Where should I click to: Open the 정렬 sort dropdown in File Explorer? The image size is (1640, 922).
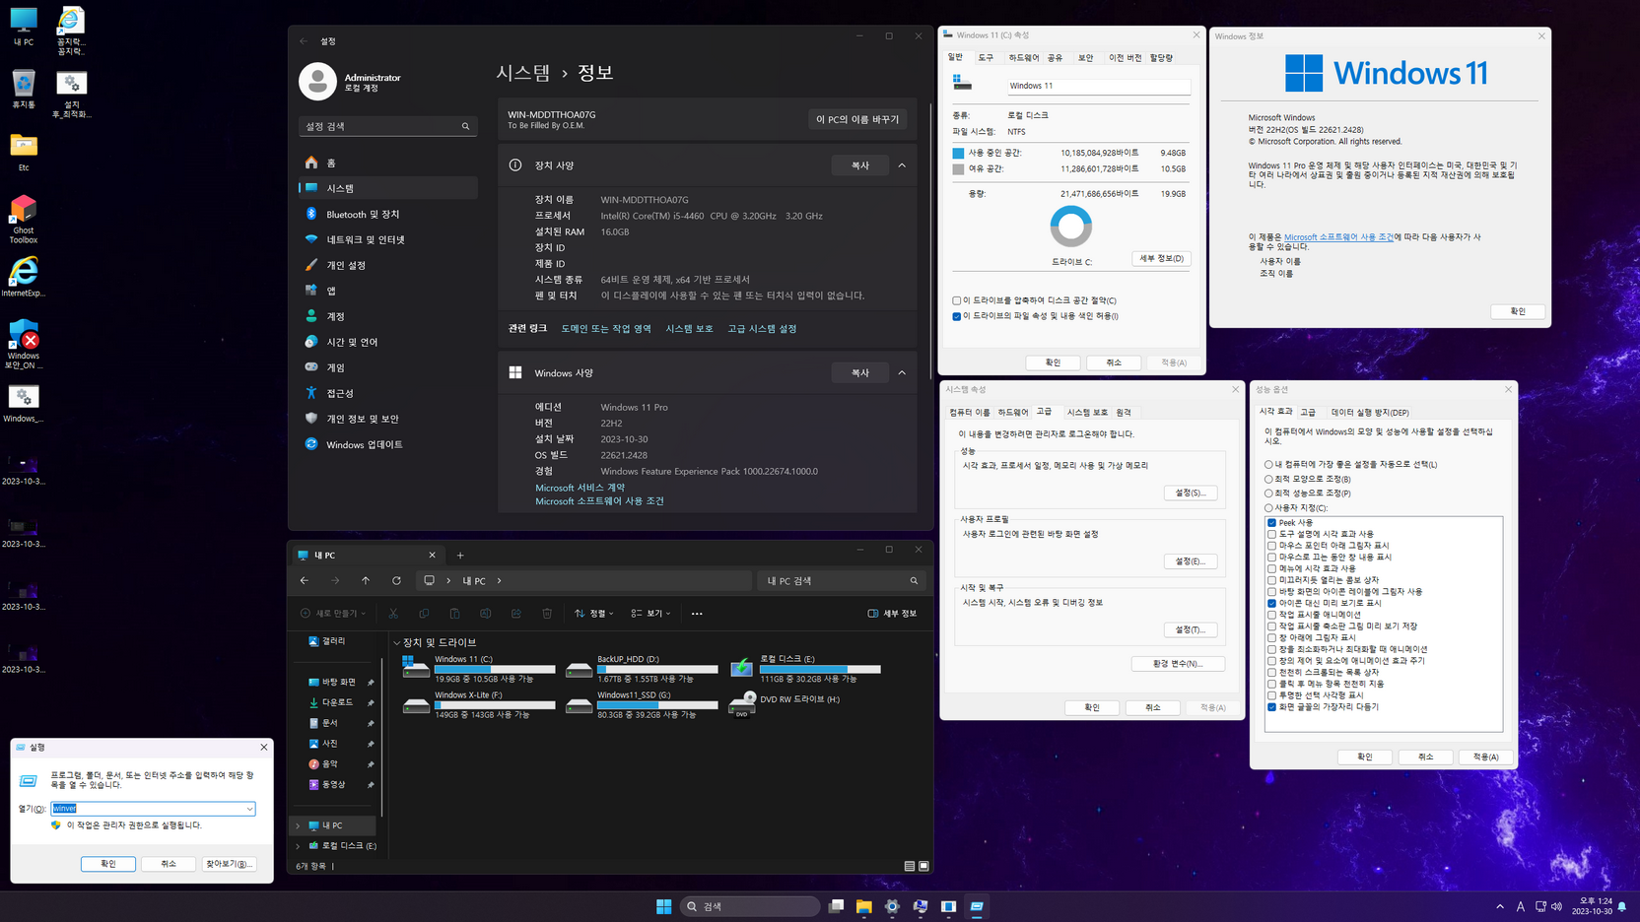tap(594, 614)
